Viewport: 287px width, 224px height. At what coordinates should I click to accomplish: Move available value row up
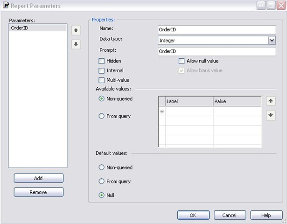[x=271, y=101]
